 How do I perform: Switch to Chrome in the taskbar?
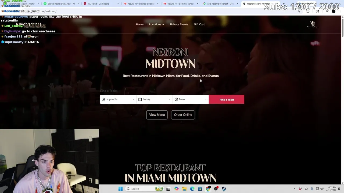pyautogui.click(x=208, y=189)
